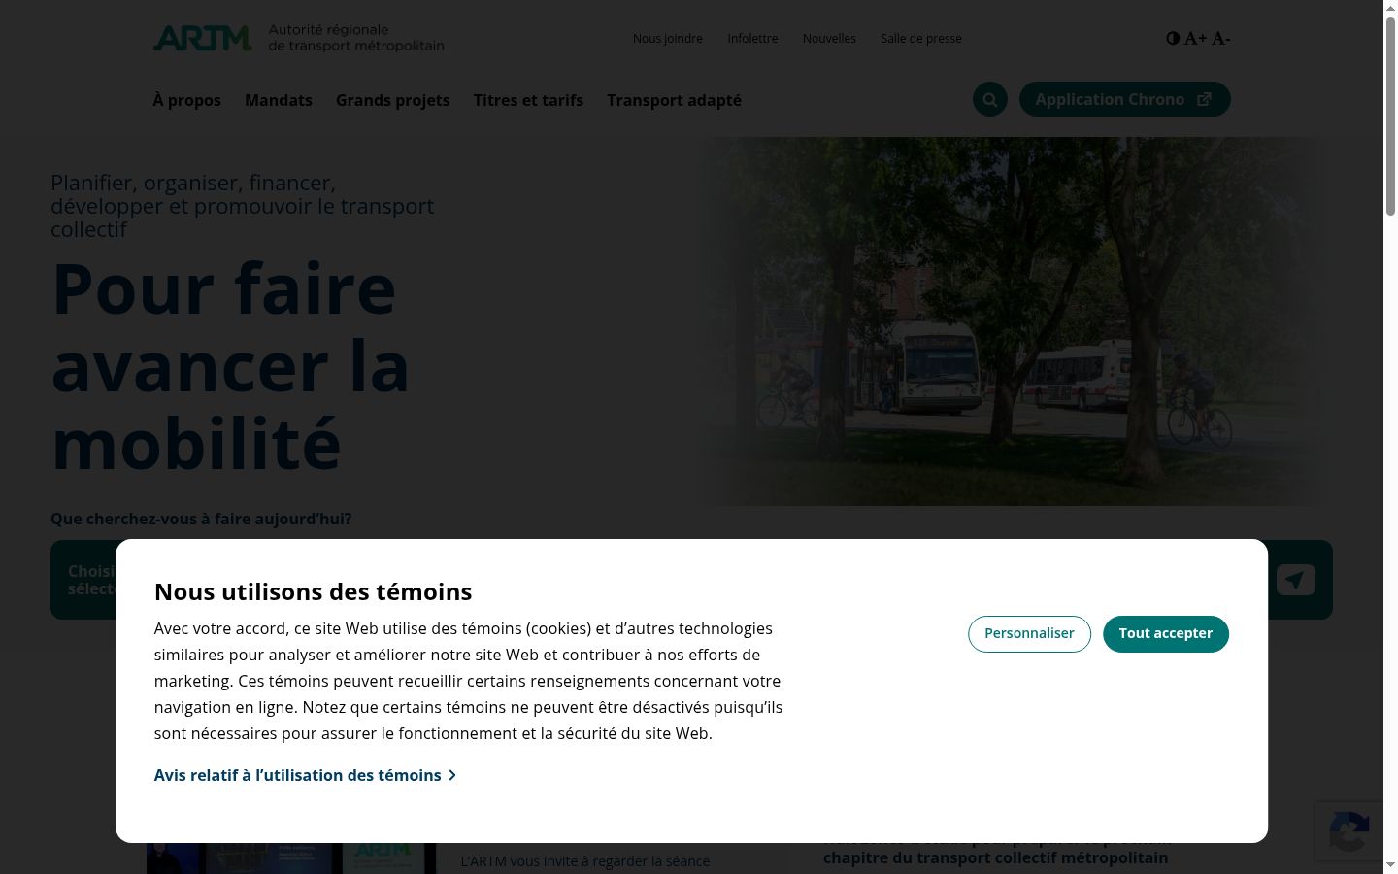The width and height of the screenshot is (1398, 874).
Task: Open the Salle de presse link
Action: pyautogui.click(x=921, y=39)
